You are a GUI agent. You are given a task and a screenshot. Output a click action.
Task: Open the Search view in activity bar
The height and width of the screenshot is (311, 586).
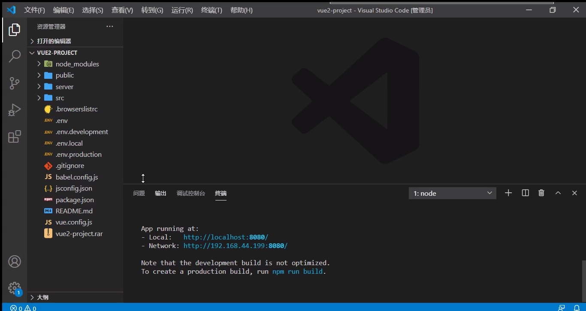[15, 56]
